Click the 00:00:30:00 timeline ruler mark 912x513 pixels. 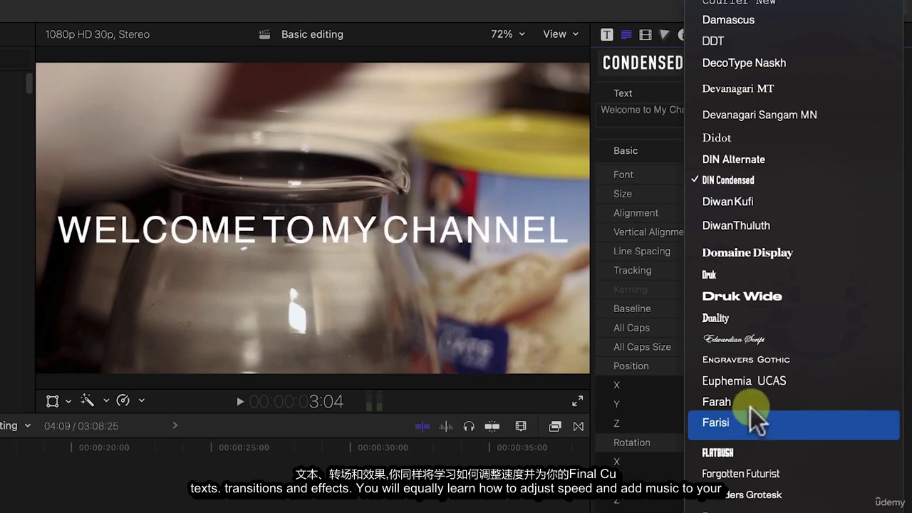click(x=383, y=447)
